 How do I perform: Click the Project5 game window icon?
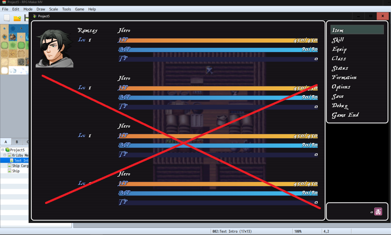[x=35, y=16]
